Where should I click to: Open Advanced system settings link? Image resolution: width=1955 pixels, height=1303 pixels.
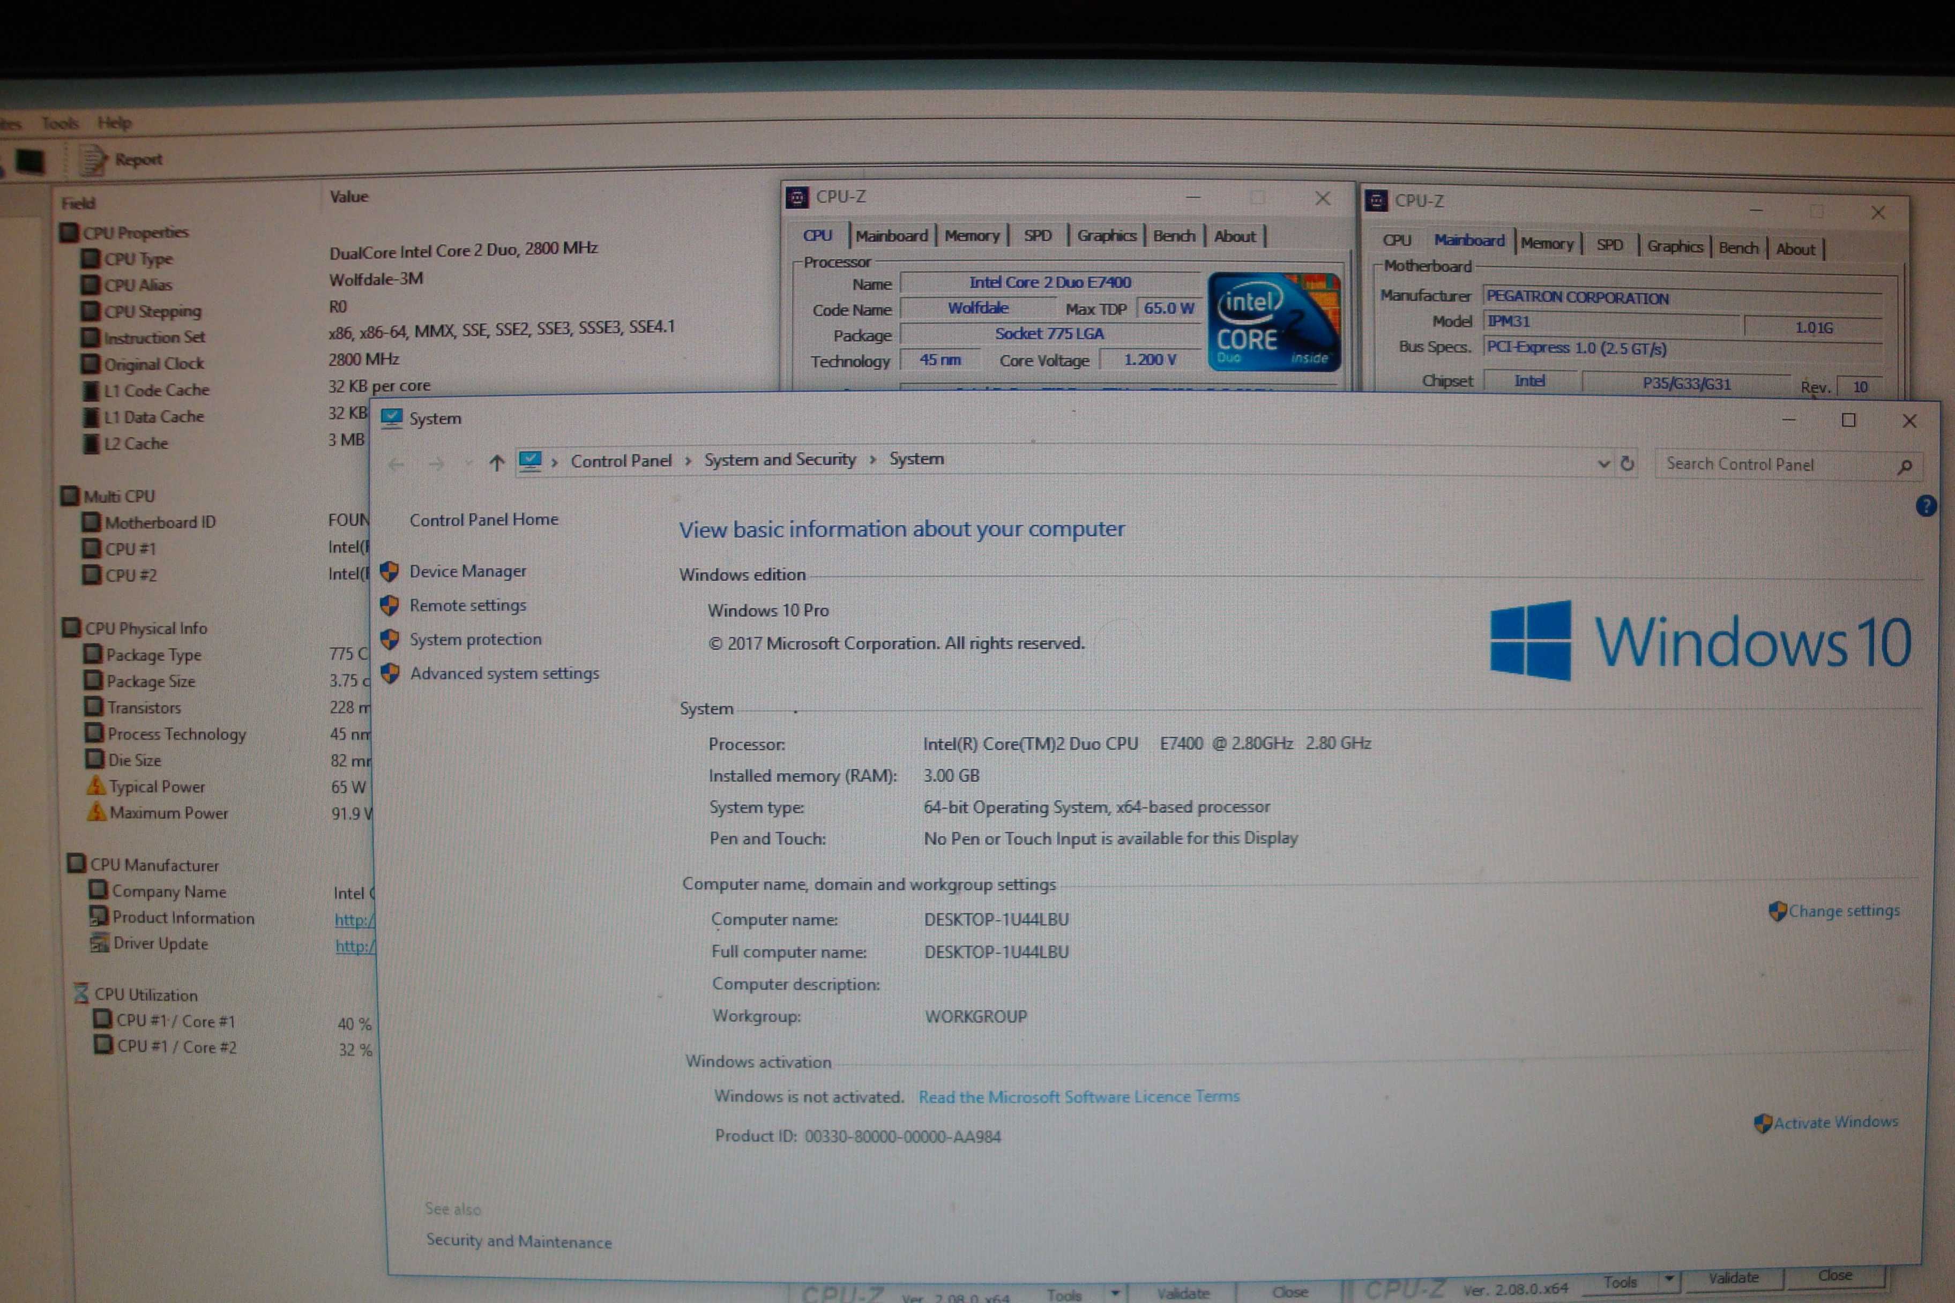pyautogui.click(x=504, y=673)
